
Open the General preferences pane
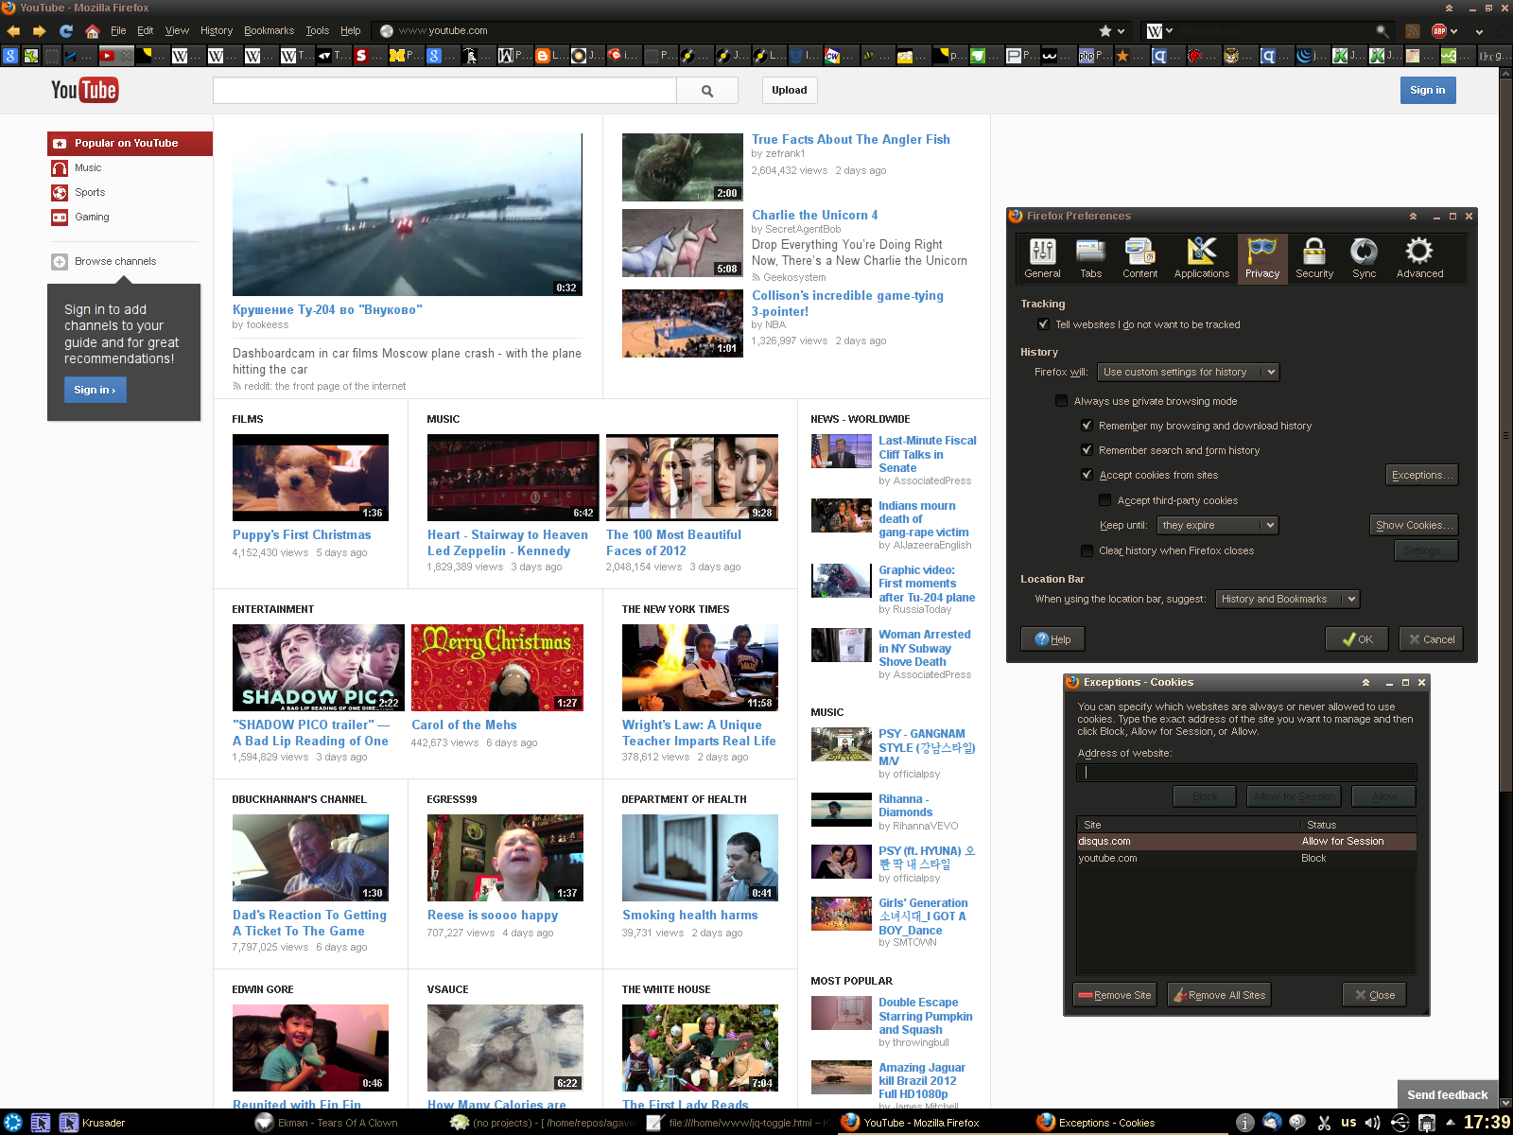click(1042, 258)
